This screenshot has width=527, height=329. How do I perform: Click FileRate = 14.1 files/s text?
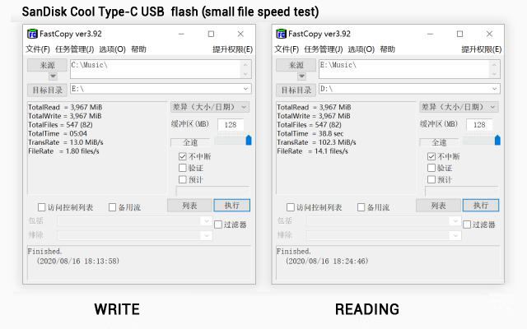[313, 151]
